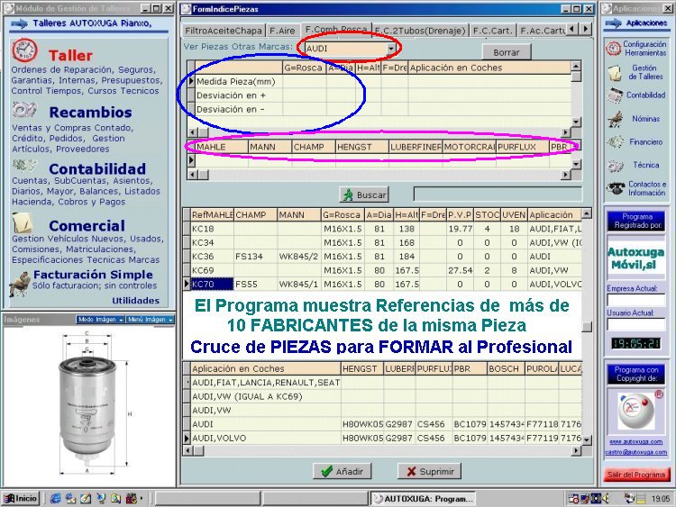Click the WK845/2 MANN cell
The image size is (676, 507).
(x=298, y=257)
